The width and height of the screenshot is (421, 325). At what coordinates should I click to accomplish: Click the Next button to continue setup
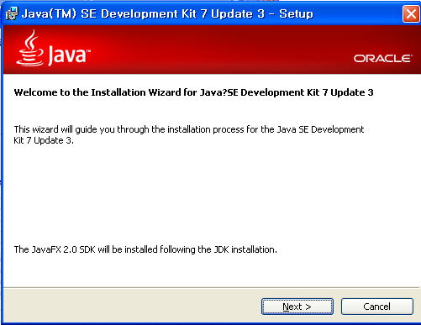click(297, 307)
